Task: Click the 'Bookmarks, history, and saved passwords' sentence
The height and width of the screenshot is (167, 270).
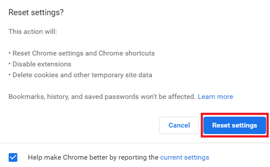Action: [x=102, y=97]
